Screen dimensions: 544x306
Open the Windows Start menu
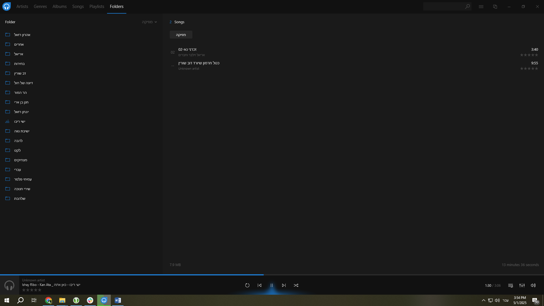(x=7, y=300)
